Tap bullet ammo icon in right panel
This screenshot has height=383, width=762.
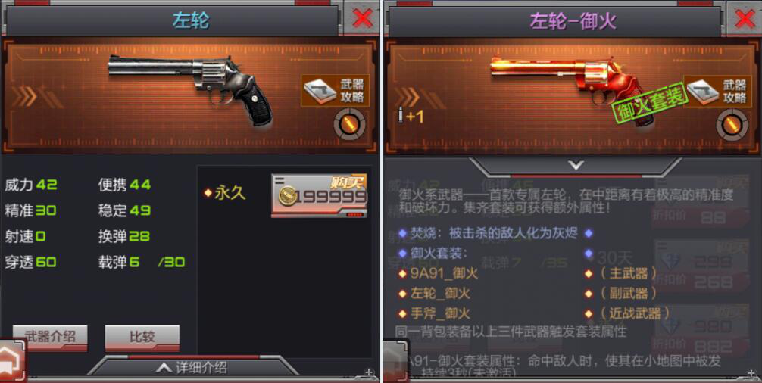coord(732,125)
